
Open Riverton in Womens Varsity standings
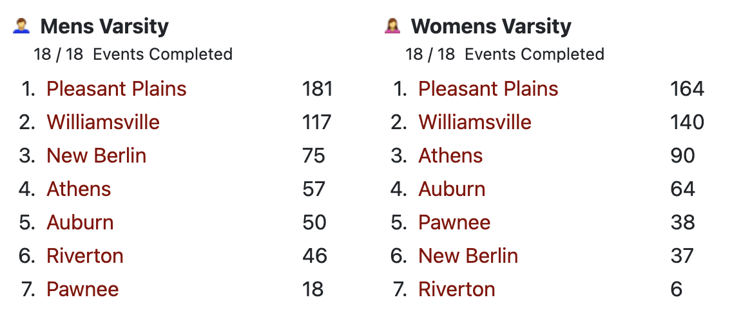(457, 290)
